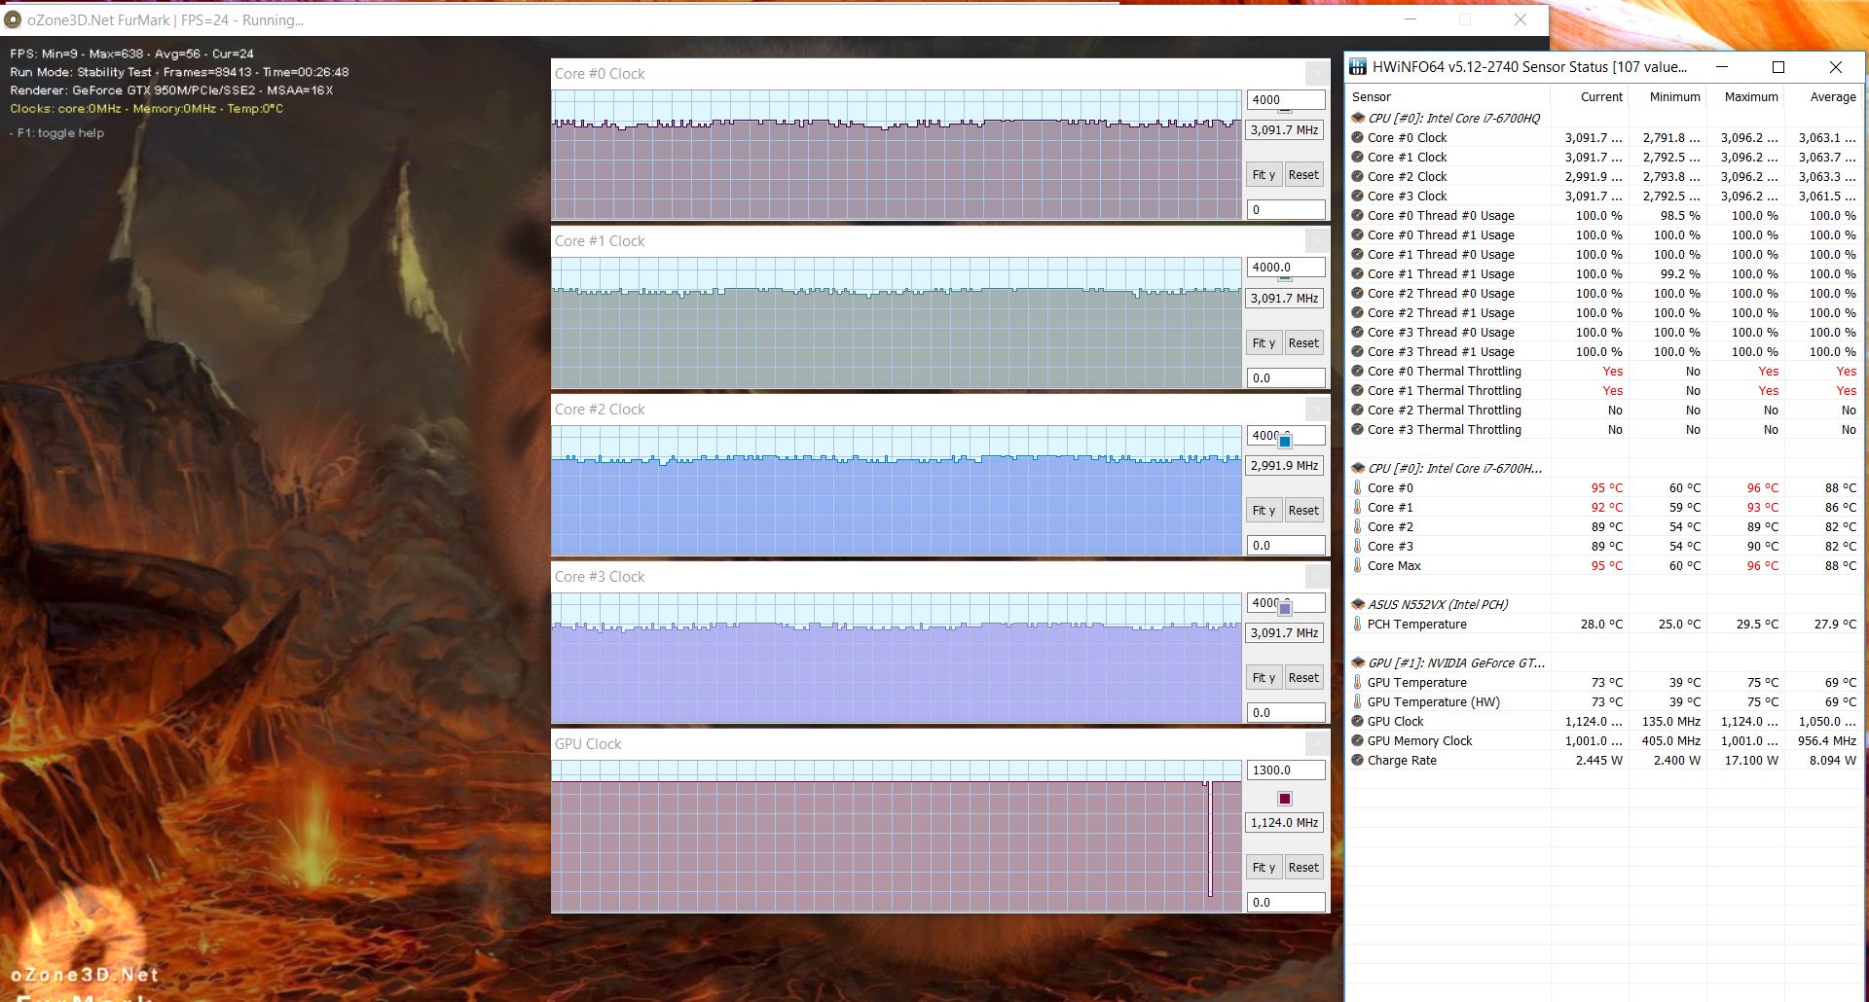Click the 4000 maximum field of Core #0 Clock graph
The image size is (1869, 1002).
(x=1286, y=100)
